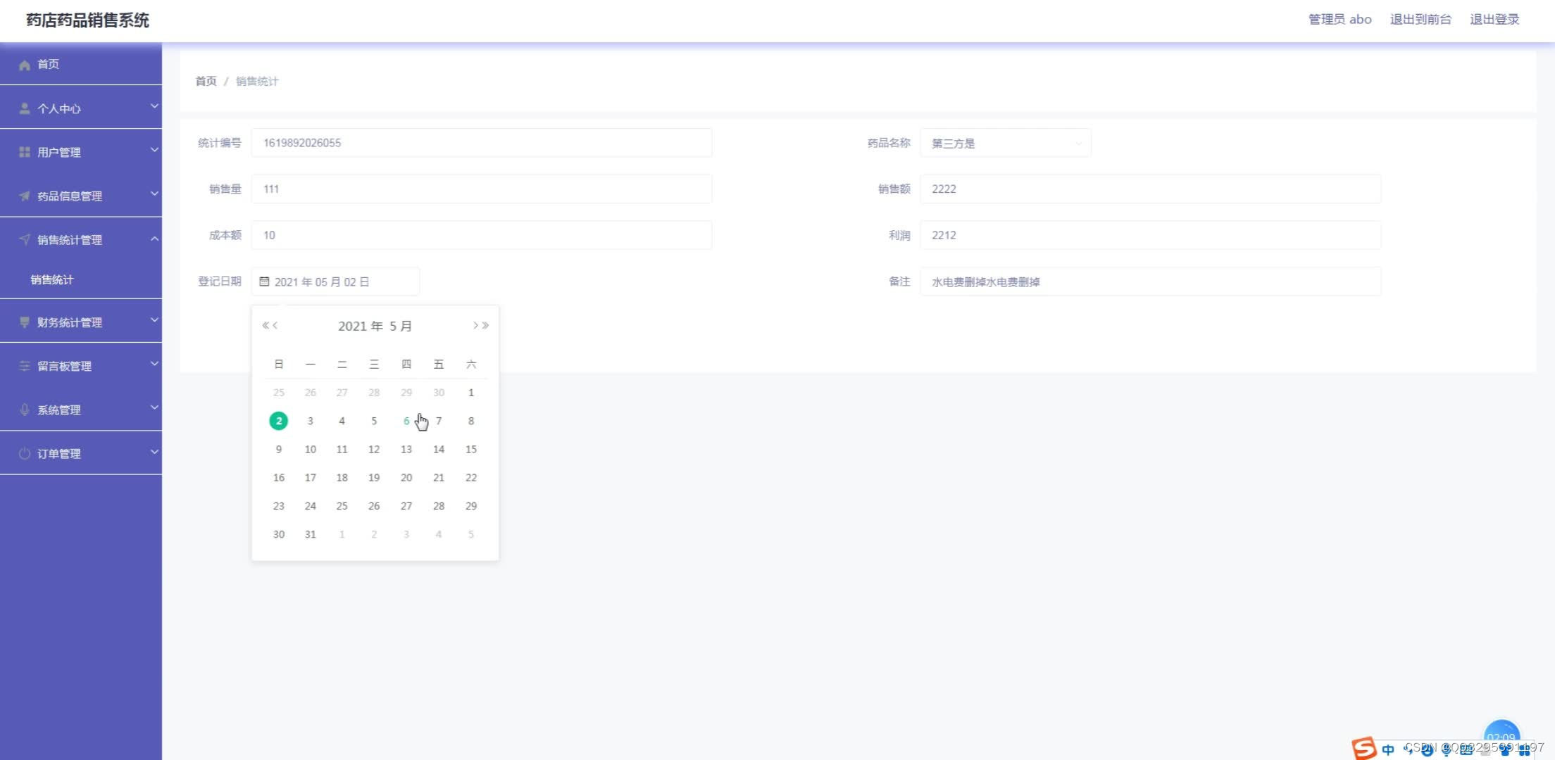Click the 退出登录 link
The height and width of the screenshot is (760, 1555).
(1494, 20)
